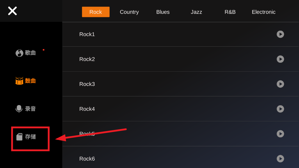Image resolution: width=299 pixels, height=168 pixels.
Task: Select the Rock1 list entry
Action: coord(180,34)
